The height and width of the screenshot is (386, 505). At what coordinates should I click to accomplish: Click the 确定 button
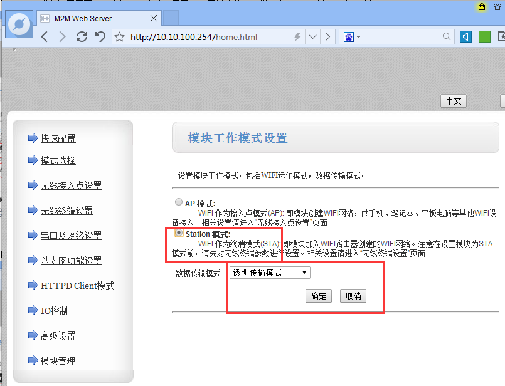click(x=319, y=296)
